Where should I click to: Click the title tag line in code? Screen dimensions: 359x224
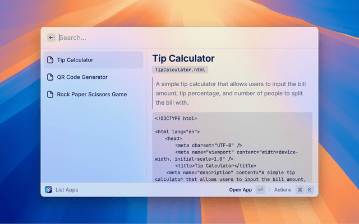[x=216, y=166]
